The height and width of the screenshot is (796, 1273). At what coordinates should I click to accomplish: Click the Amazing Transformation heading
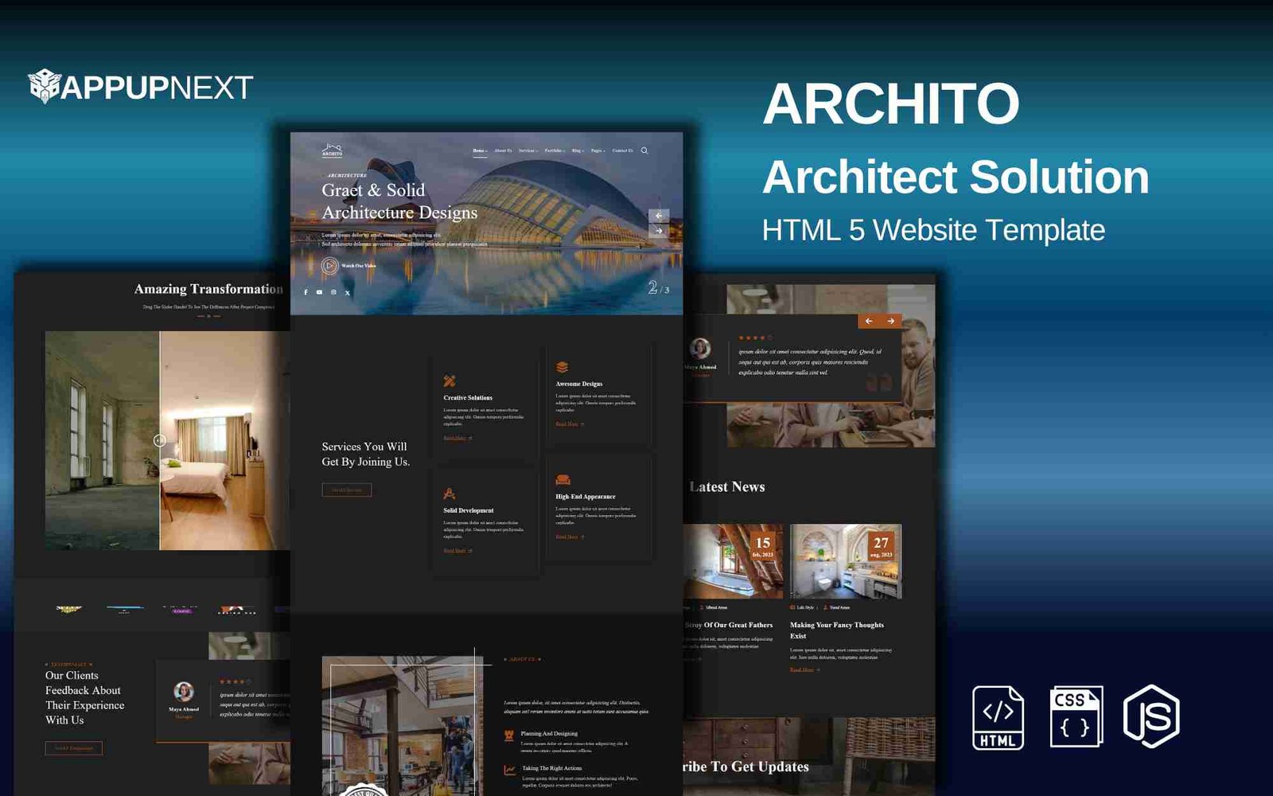pos(208,289)
